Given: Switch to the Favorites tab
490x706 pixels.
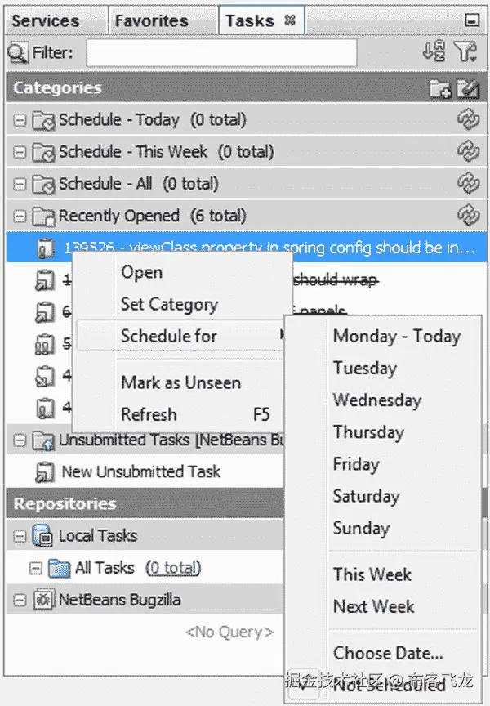Looking at the screenshot, I should click(x=152, y=20).
